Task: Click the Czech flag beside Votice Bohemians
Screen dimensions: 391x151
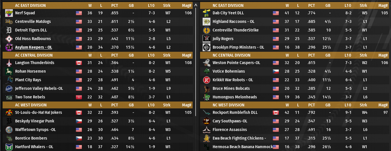Action: (x=276, y=71)
